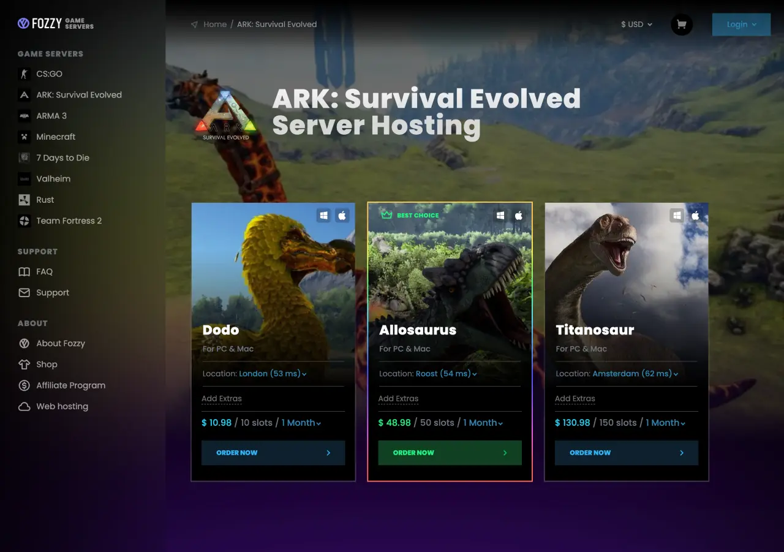Click the Apple icon on Allosaurus card

pyautogui.click(x=519, y=215)
